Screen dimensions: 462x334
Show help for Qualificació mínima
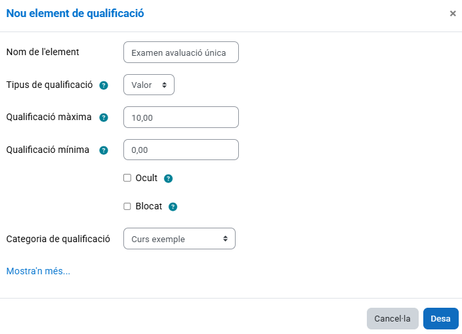point(104,150)
